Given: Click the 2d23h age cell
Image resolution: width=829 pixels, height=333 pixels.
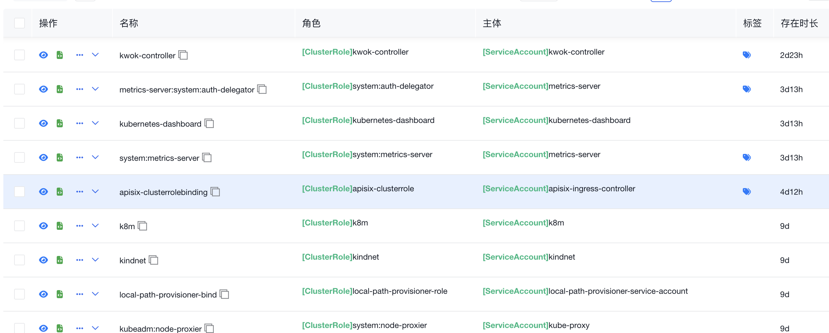Looking at the screenshot, I should pos(791,55).
